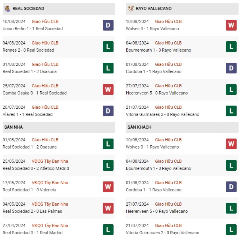
Task: Select the SÂN NHÀ section header
Action: coord(59,127)
